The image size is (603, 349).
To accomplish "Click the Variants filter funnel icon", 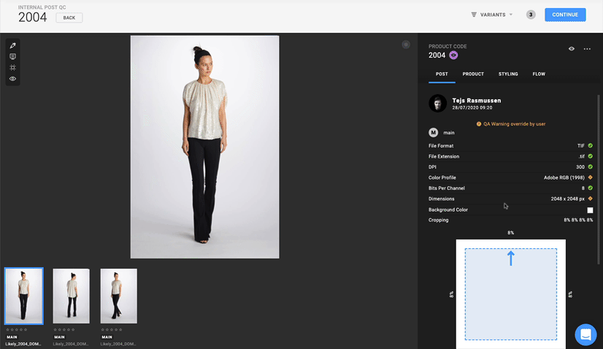I will point(474,15).
